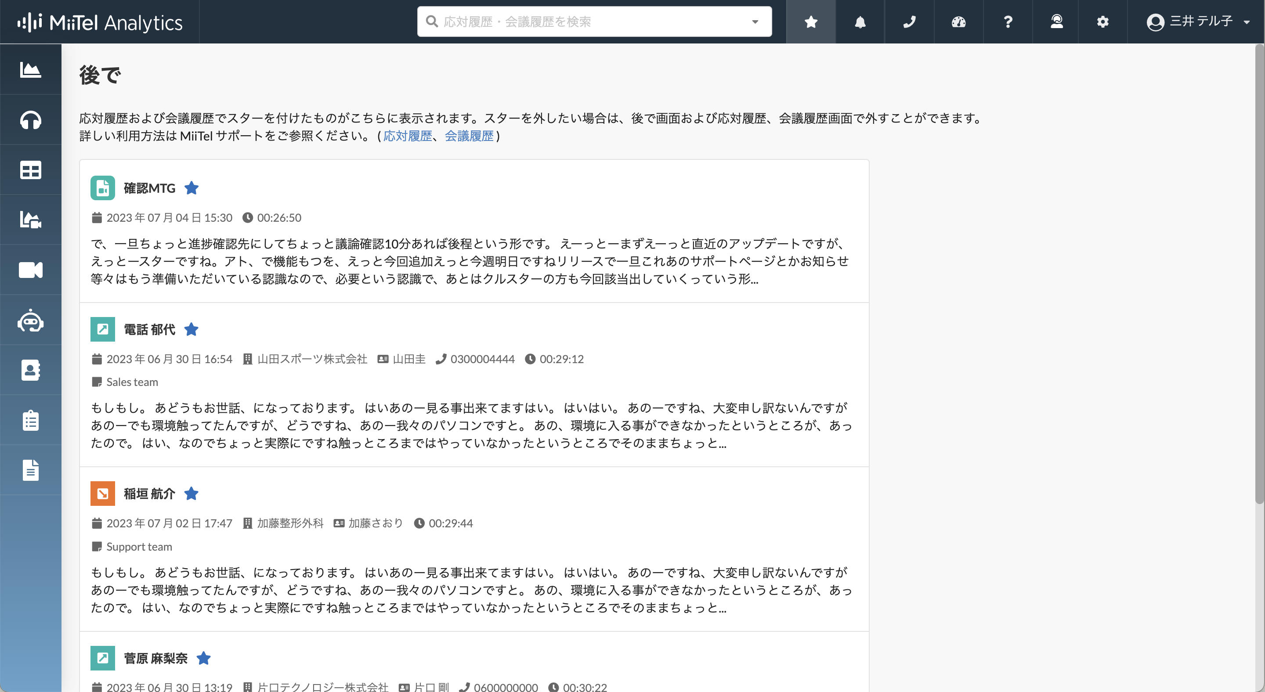Open notifications bell icon
The height and width of the screenshot is (692, 1265).
pyautogui.click(x=860, y=22)
